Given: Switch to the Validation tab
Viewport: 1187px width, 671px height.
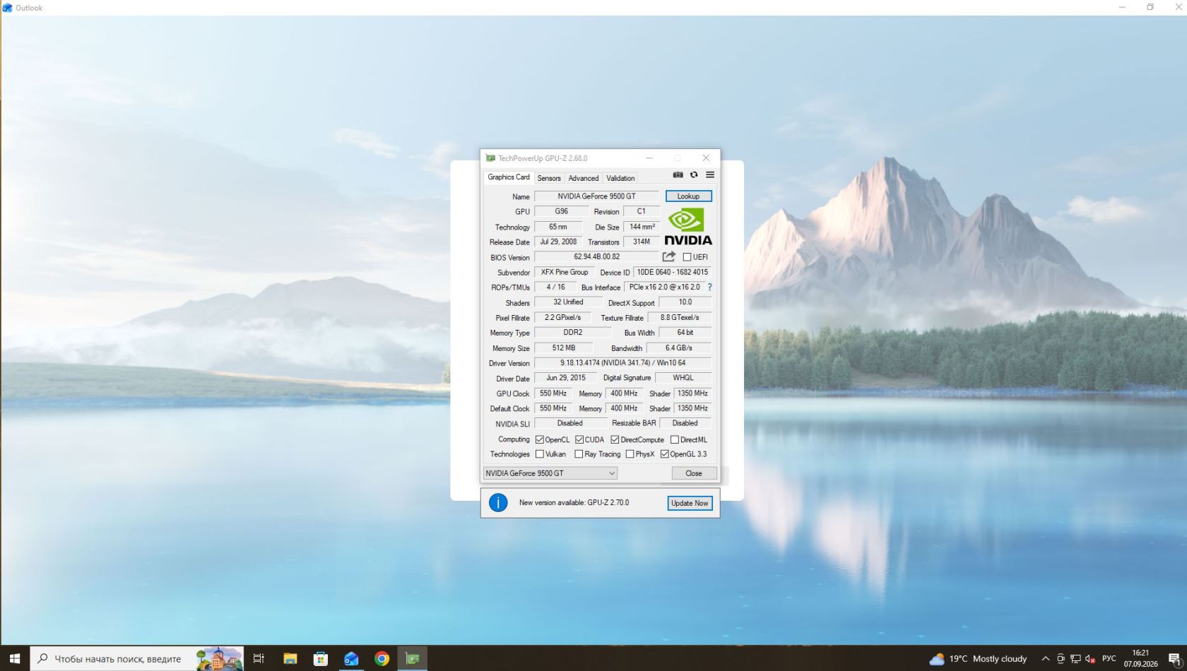Looking at the screenshot, I should click(x=620, y=178).
